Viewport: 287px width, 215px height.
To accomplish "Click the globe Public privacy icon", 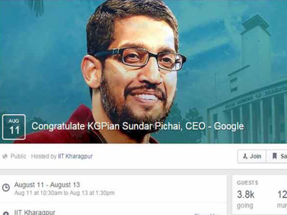I will (x=5, y=156).
